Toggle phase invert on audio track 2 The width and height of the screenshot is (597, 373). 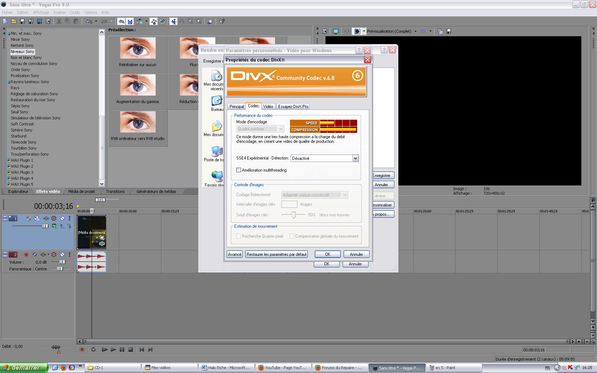click(34, 255)
